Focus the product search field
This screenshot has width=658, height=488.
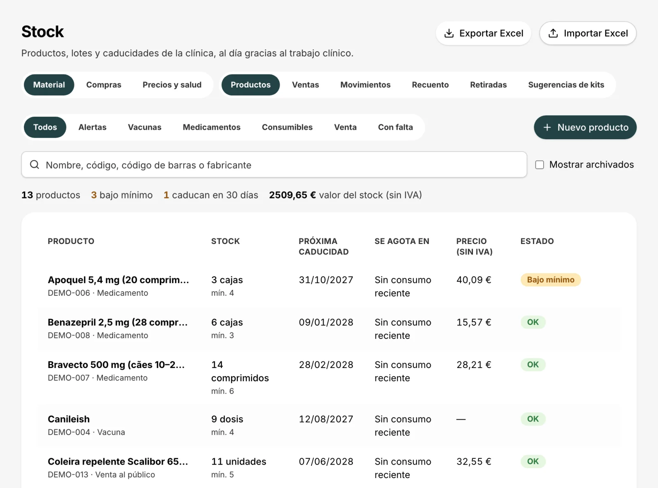coord(274,165)
